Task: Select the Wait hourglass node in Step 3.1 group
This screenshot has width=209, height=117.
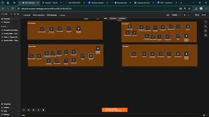Action: [39, 56]
